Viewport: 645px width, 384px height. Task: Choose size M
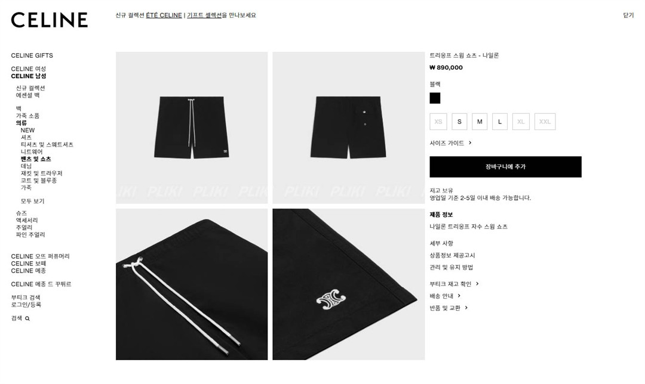pos(480,122)
